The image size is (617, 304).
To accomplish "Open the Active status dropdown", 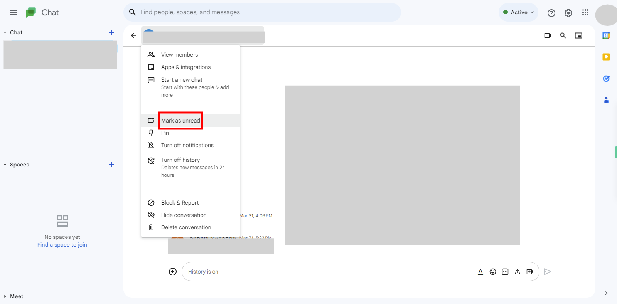I will pos(518,12).
